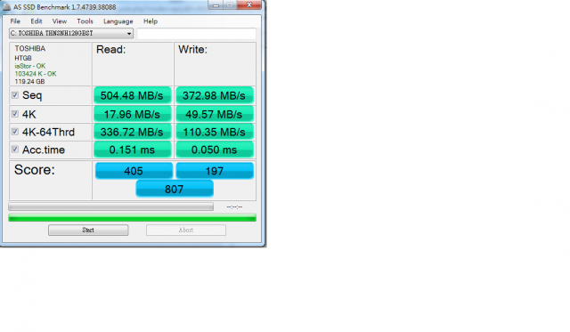
Task: Click the 4K-64Thrd write result 110.35 MB/s
Action: 214,132
